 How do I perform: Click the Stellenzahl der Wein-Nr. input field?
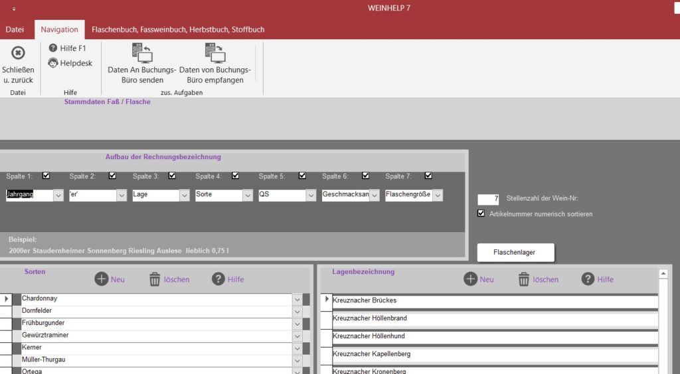(488, 199)
